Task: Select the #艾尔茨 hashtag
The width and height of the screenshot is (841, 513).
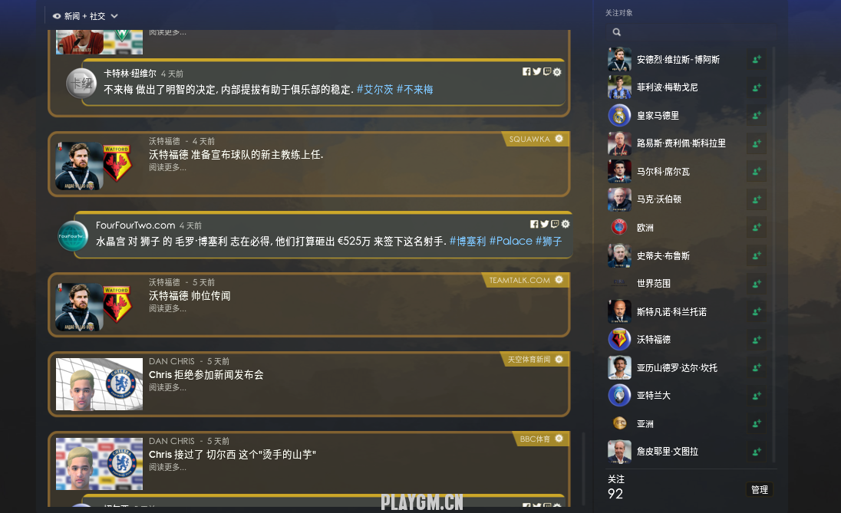Action: tap(375, 90)
